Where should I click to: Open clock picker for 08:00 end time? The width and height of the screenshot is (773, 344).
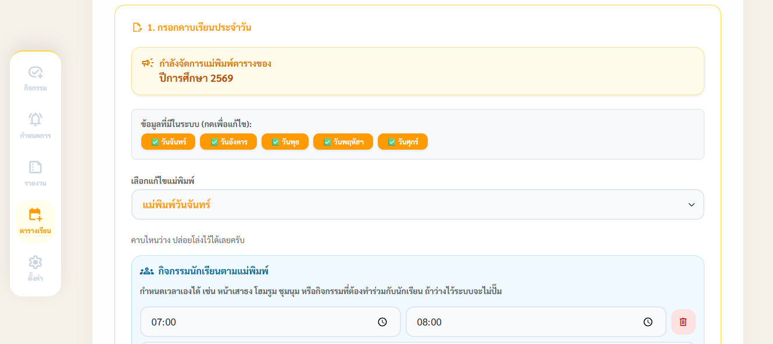click(648, 322)
